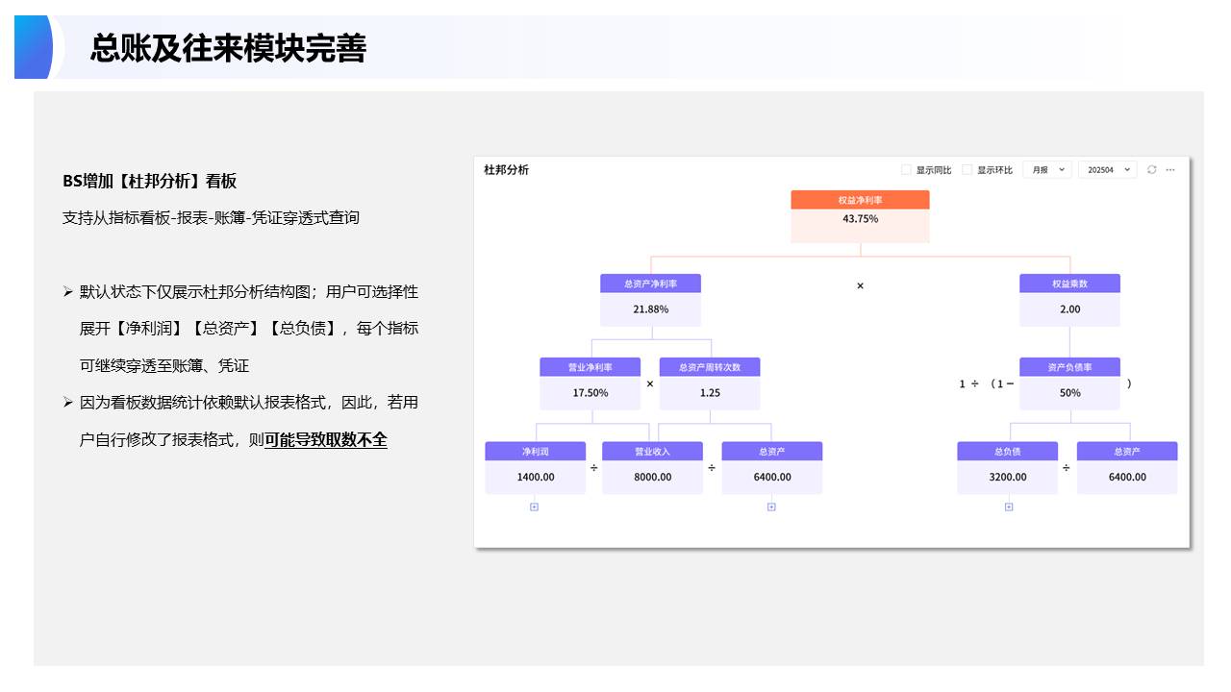This screenshot has width=1231, height=692.
Task: Enable the 显示同比 checkbox
Action: [906, 170]
